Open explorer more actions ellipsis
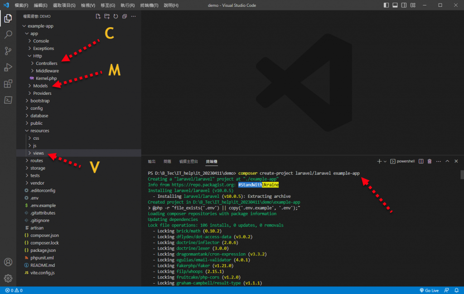 click(134, 16)
